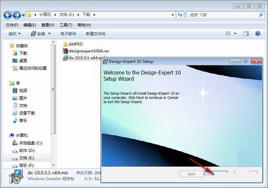The width and height of the screenshot is (268, 188).
Task: Select 文档 (E:) in the address breadcrumb
Action: point(67,15)
